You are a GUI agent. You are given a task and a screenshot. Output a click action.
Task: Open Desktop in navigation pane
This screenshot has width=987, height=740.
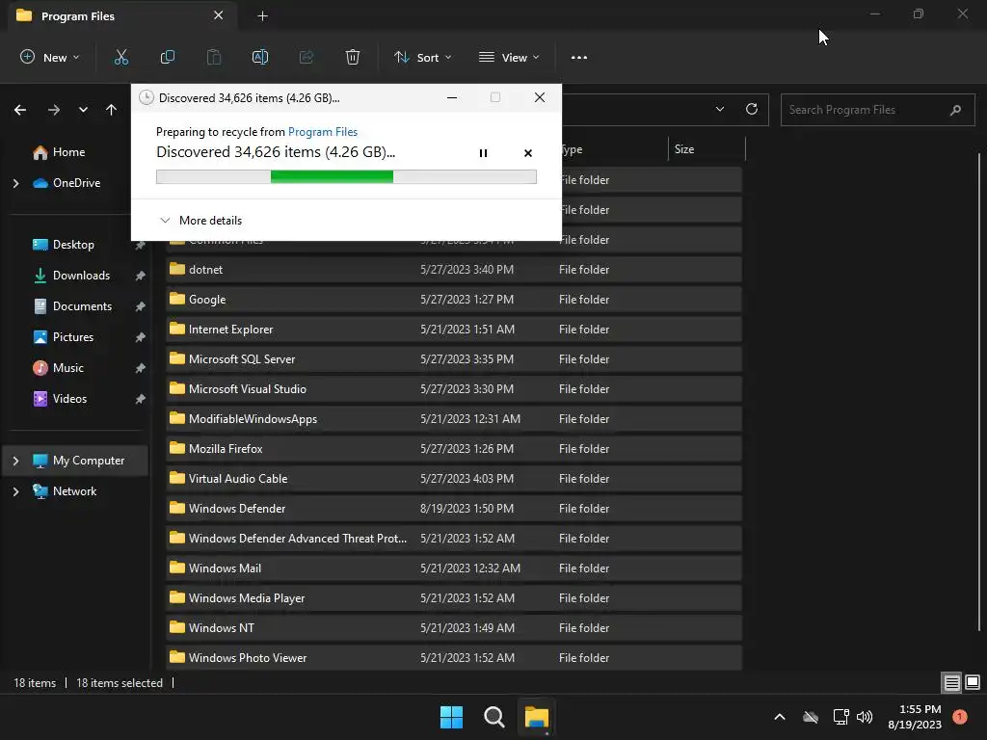64,245
